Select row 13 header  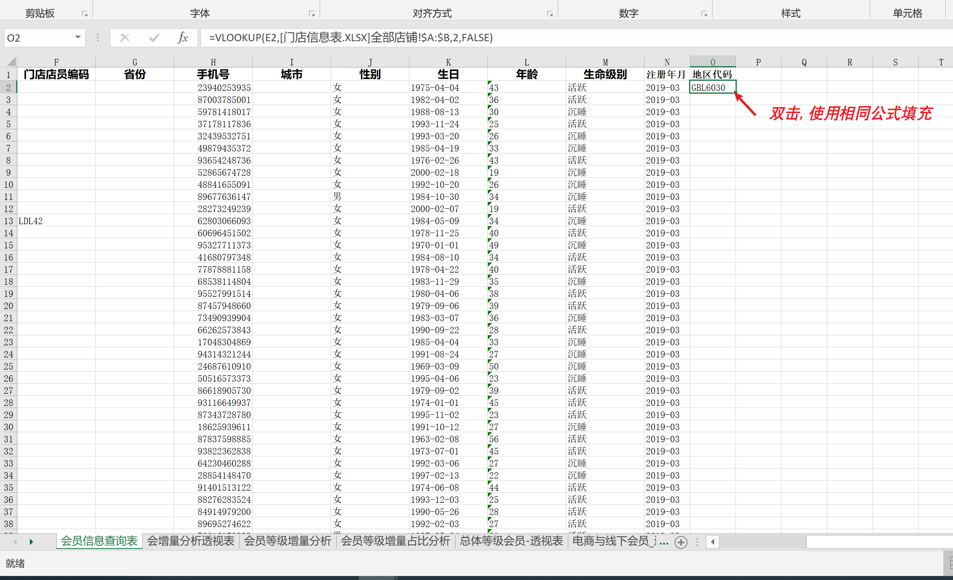(8, 221)
